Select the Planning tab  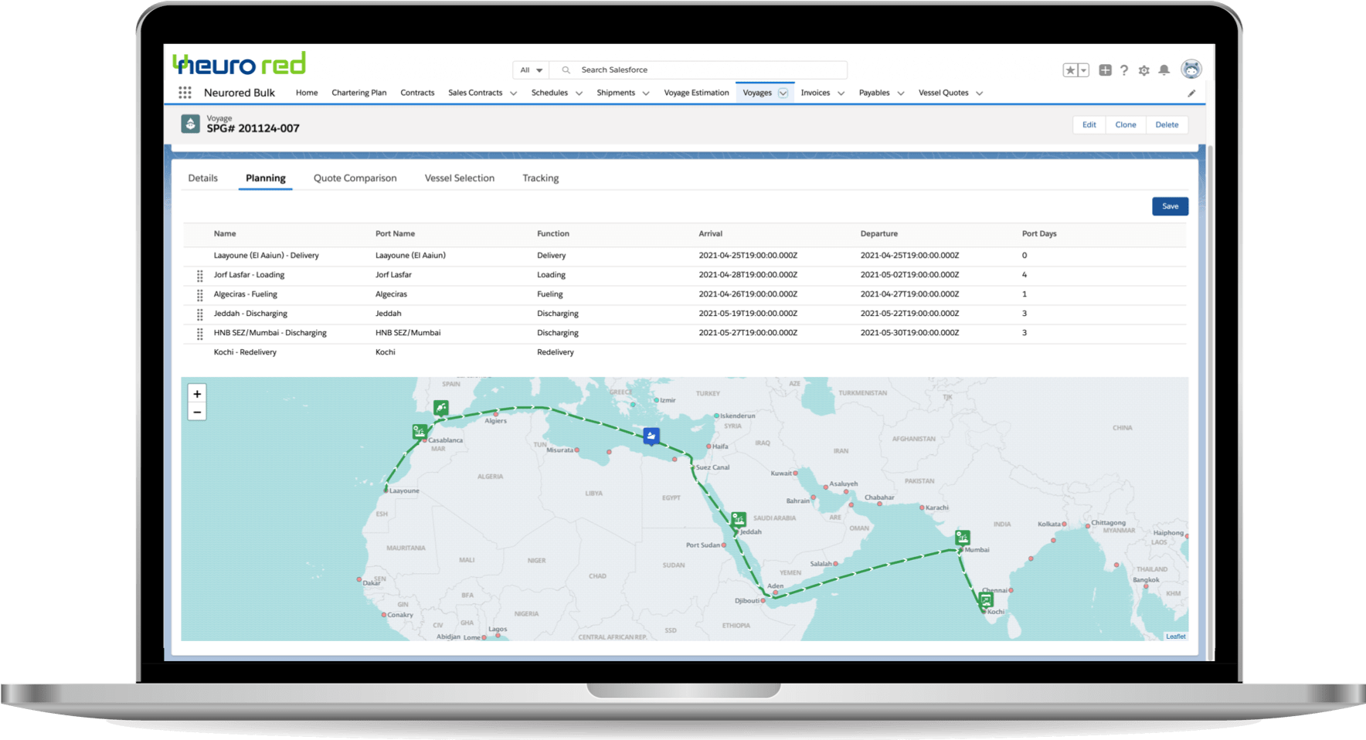coord(266,178)
